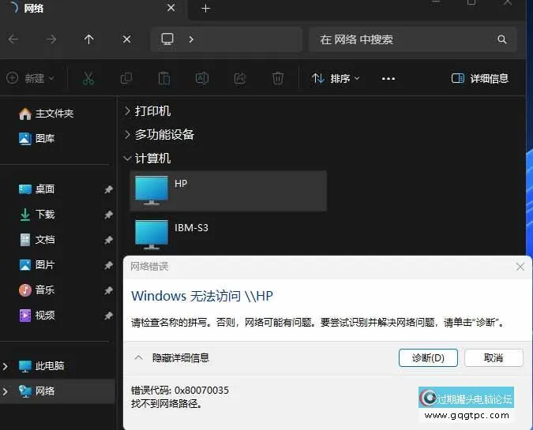Viewport: 533px width, 430px height.
Task: Click the Cut scissors icon
Action: tap(88, 78)
